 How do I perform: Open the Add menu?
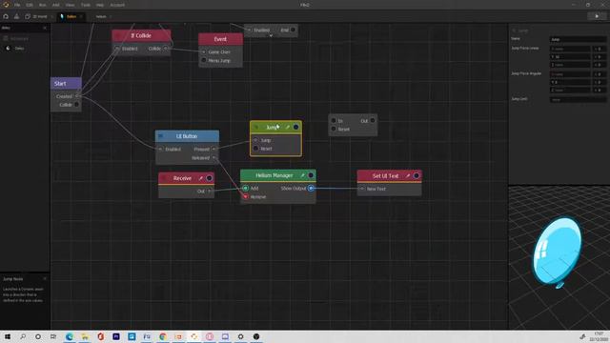[56, 5]
